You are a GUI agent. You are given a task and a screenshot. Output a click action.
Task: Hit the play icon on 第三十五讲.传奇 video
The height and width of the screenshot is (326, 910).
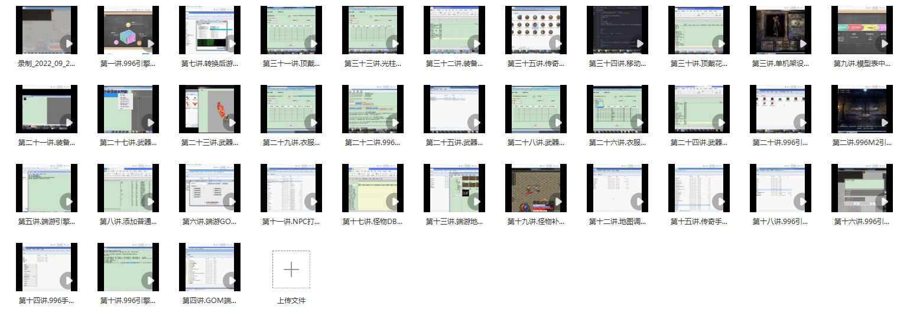(556, 44)
